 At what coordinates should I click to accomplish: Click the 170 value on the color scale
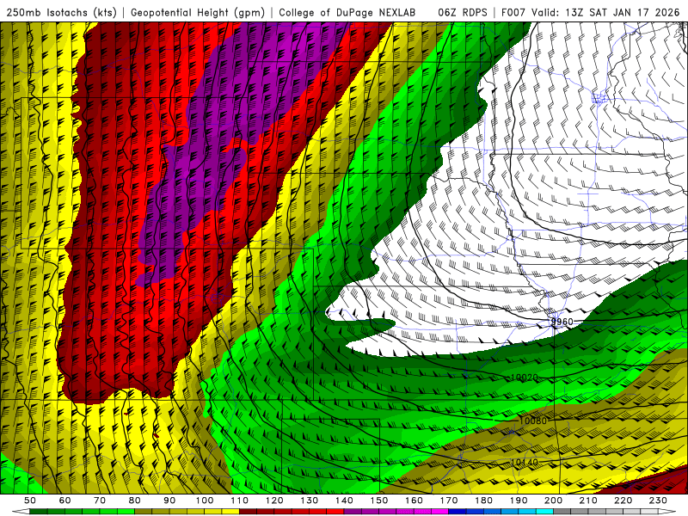click(x=449, y=501)
